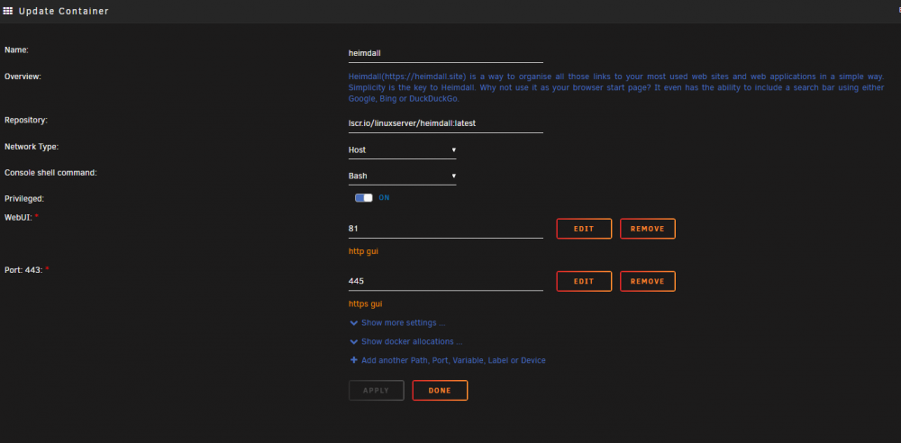The image size is (901, 443).
Task: Click the EDIT button for WebUI
Action: [x=584, y=229]
